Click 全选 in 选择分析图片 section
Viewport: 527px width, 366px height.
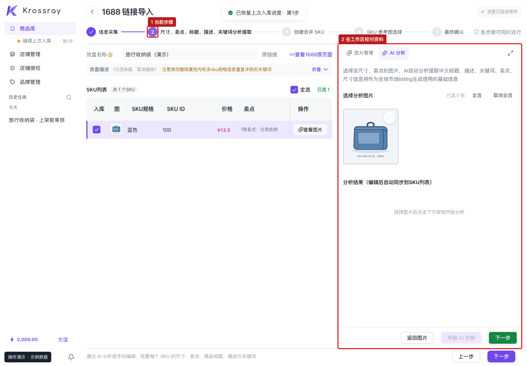tap(477, 96)
